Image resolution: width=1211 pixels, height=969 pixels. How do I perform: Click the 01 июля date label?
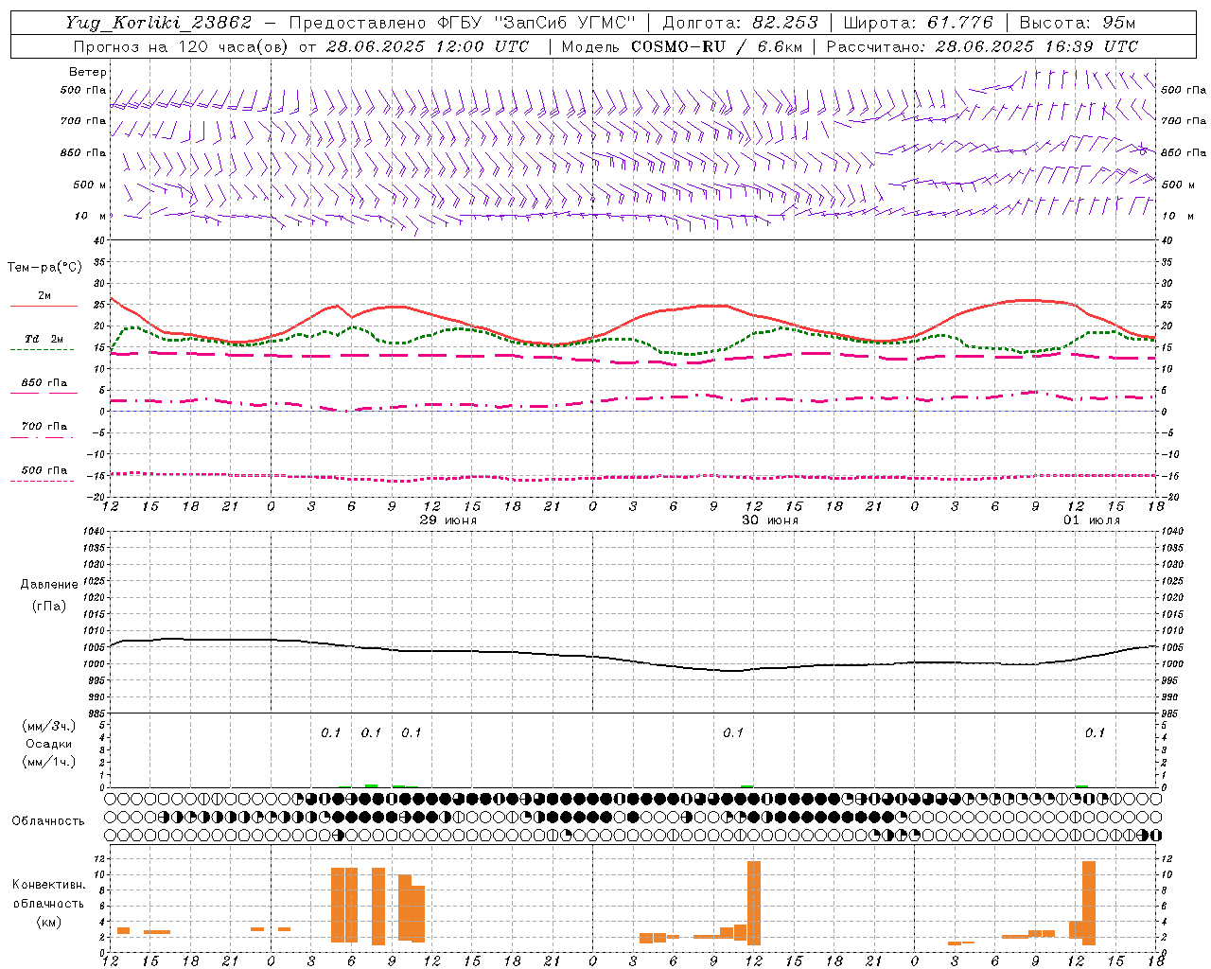tap(1092, 520)
